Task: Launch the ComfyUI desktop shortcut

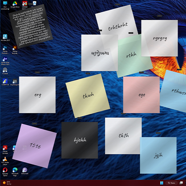Action: pos(5,82)
